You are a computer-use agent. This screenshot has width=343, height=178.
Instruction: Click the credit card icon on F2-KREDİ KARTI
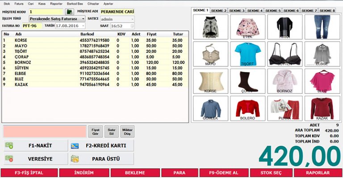(75, 146)
